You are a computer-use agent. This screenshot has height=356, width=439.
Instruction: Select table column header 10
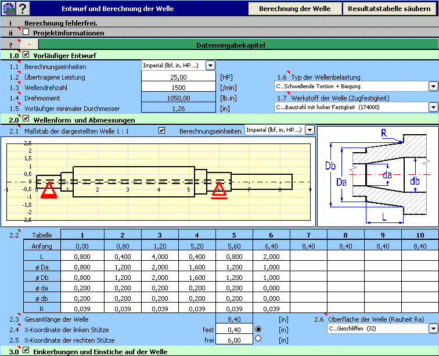pos(420,235)
